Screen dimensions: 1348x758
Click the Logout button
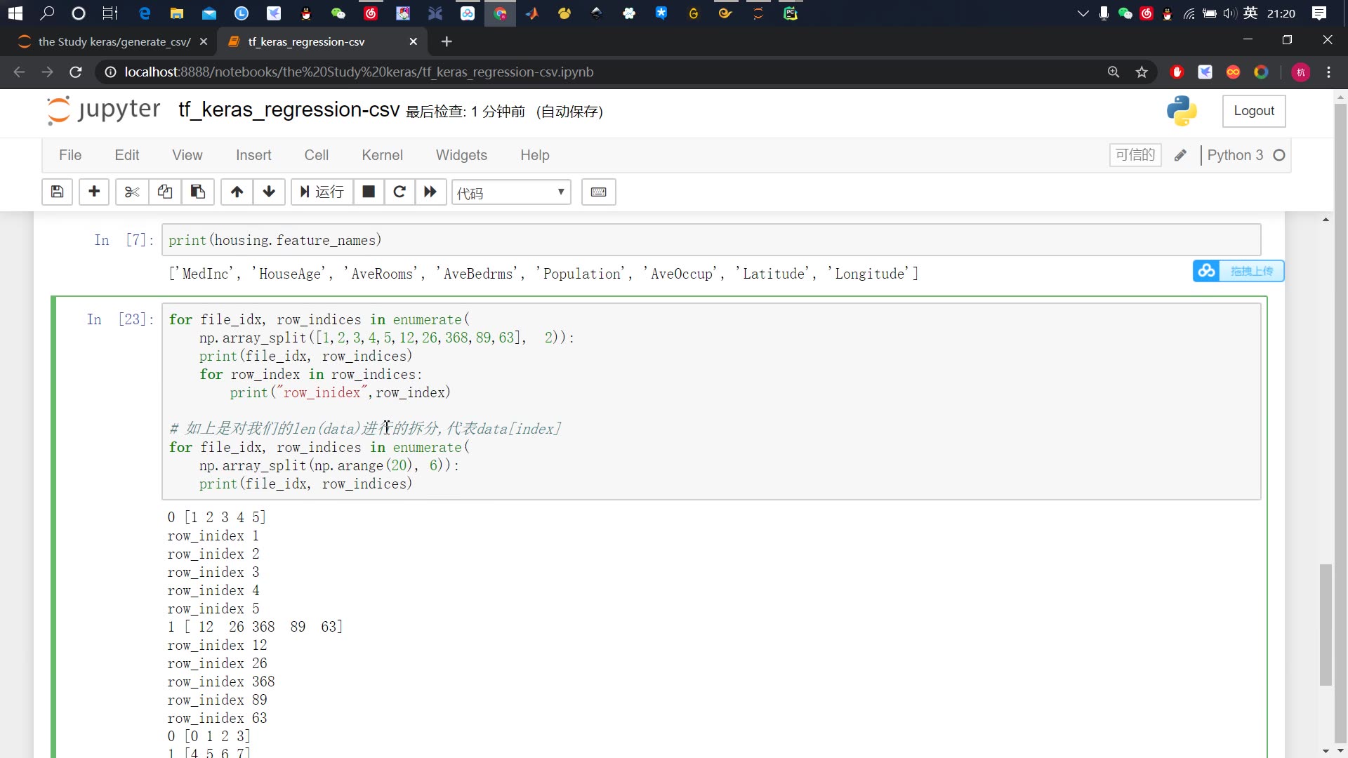pos(1253,111)
